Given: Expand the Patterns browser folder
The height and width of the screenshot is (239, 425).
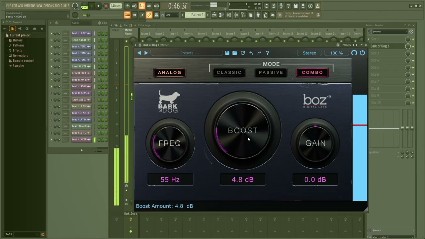Looking at the screenshot, I should [18, 45].
